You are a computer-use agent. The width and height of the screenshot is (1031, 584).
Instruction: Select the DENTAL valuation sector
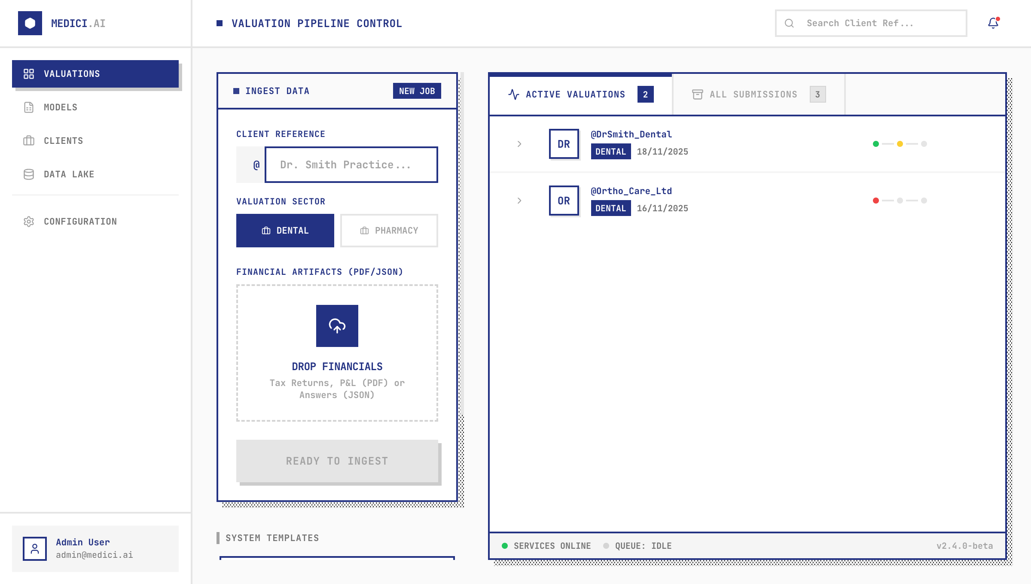[x=285, y=231]
